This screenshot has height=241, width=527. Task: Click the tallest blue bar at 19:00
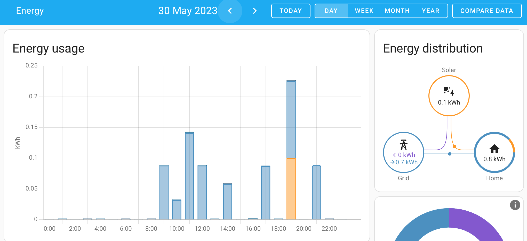[291, 118]
